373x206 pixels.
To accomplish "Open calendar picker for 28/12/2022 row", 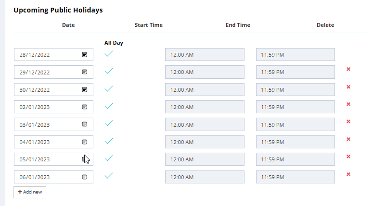I will tap(84, 55).
